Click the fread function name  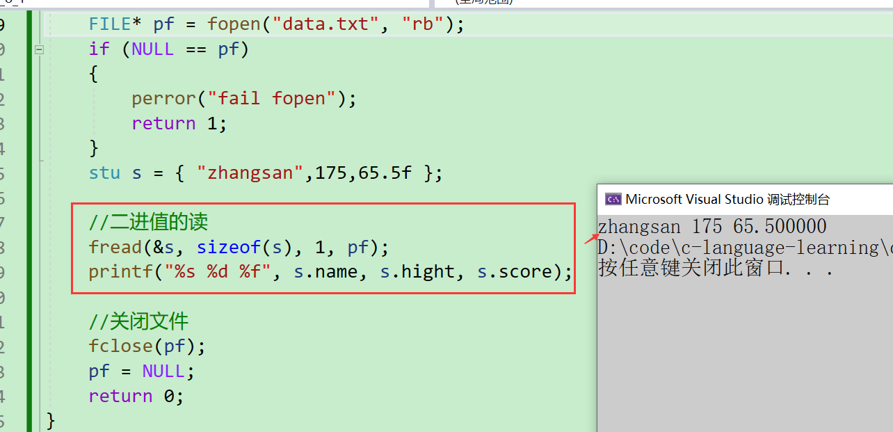tap(115, 247)
